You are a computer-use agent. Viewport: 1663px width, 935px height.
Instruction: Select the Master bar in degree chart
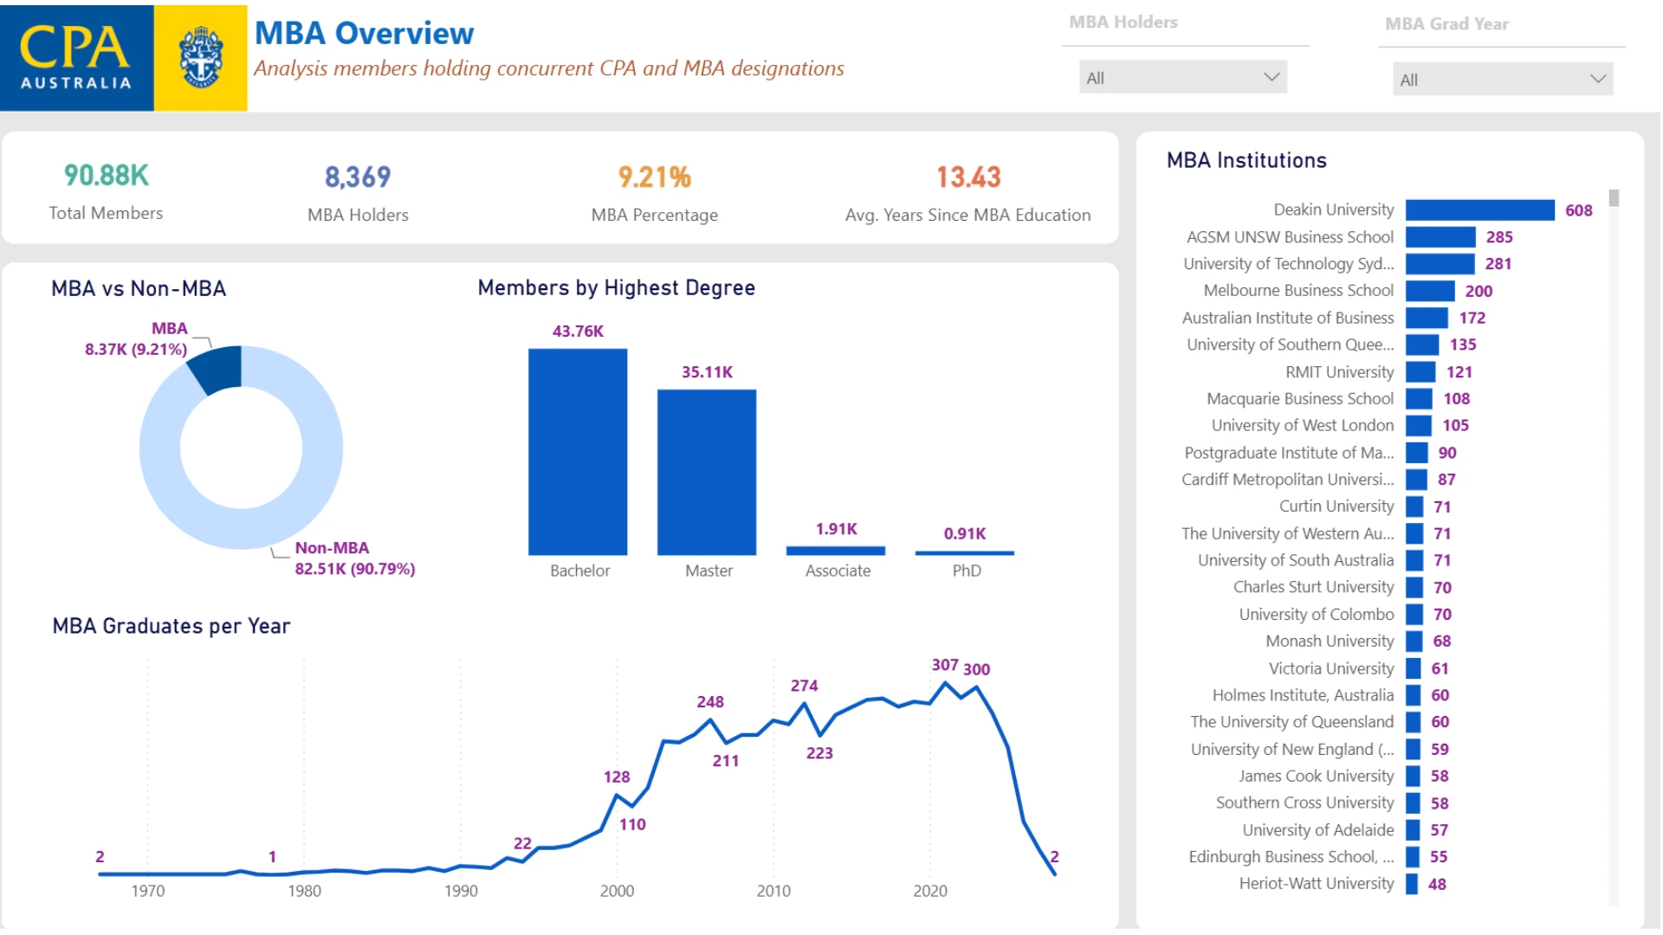point(707,472)
